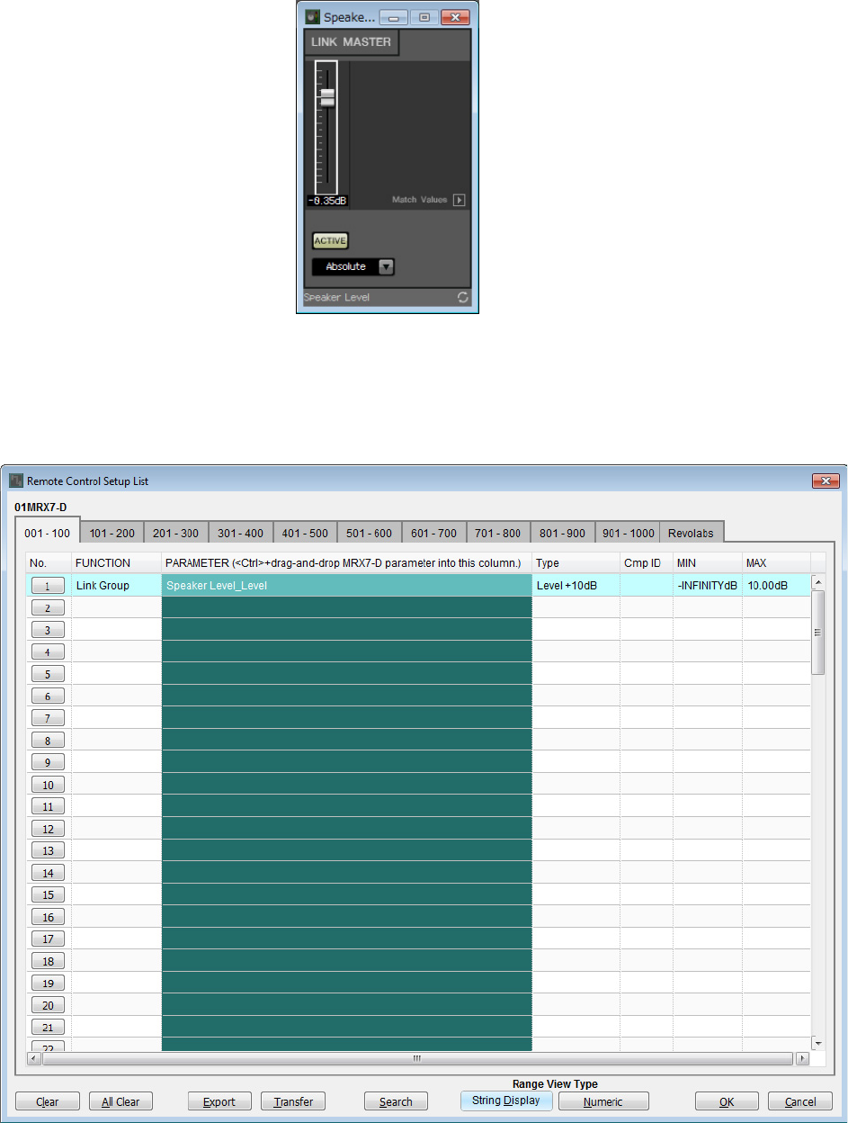
Task: Click the refresh icon in the Speaker Level panel
Action: click(x=463, y=298)
